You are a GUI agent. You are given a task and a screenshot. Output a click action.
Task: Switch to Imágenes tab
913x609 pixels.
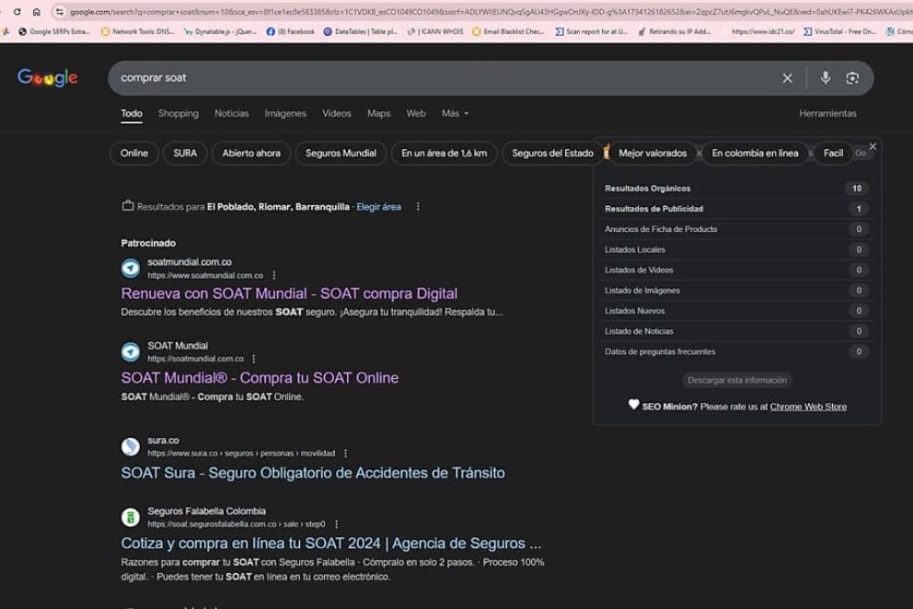pyautogui.click(x=285, y=113)
